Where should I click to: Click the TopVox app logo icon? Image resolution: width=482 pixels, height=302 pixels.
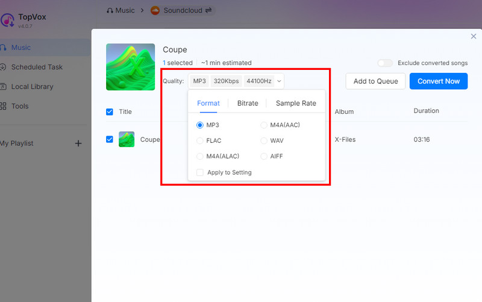point(8,20)
